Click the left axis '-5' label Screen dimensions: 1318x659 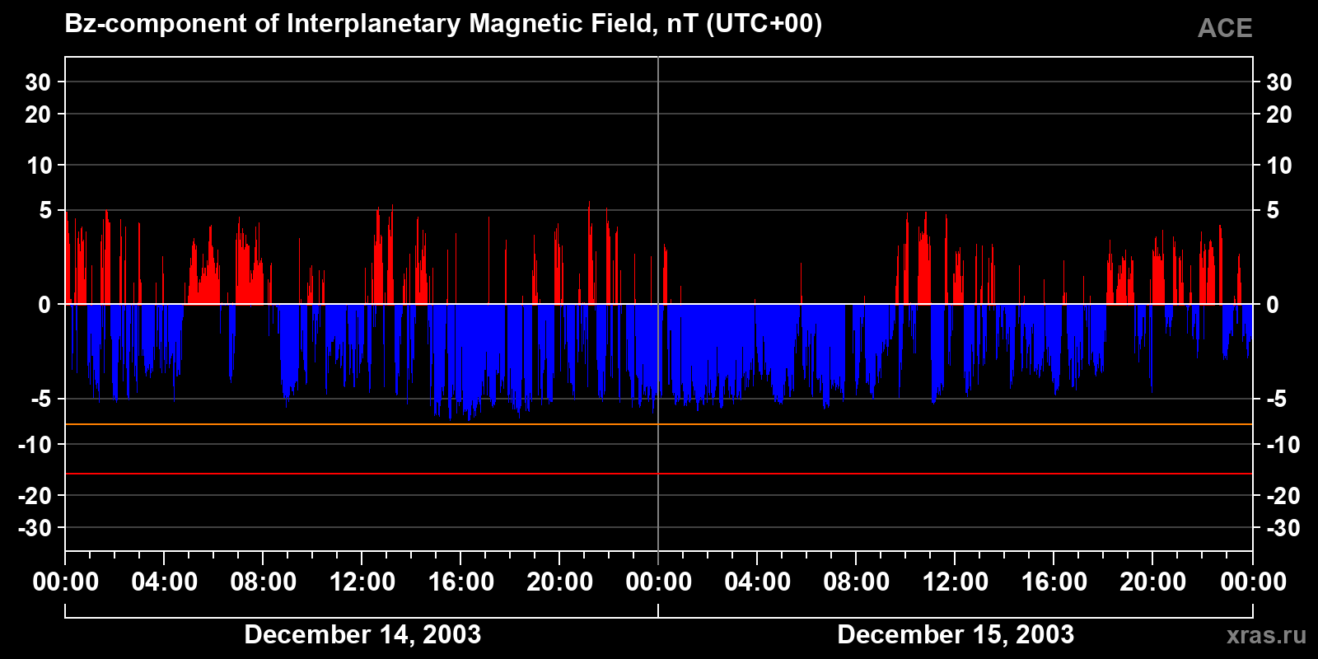(x=41, y=400)
